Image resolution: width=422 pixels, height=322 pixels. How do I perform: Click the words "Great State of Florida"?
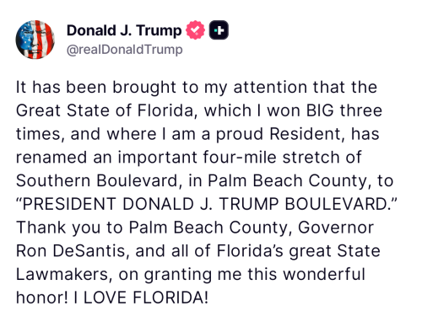[105, 110]
